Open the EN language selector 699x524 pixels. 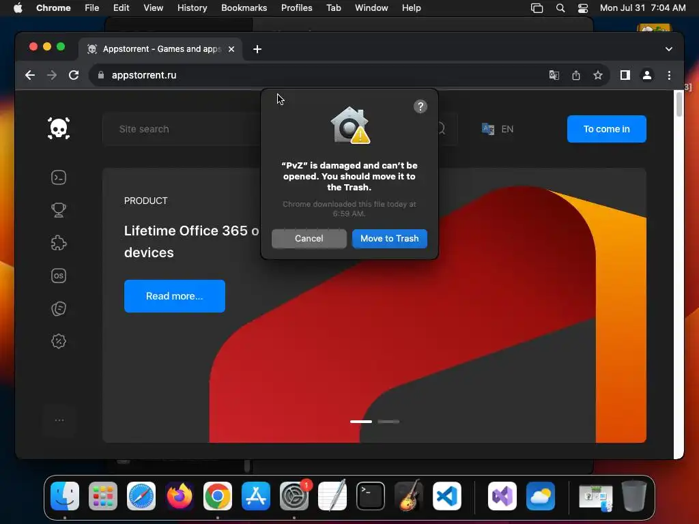pos(498,129)
